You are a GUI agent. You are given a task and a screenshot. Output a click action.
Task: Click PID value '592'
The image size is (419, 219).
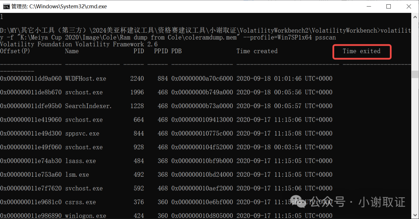139,188
